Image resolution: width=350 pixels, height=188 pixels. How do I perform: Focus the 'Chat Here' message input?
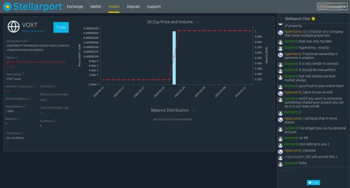point(313,170)
